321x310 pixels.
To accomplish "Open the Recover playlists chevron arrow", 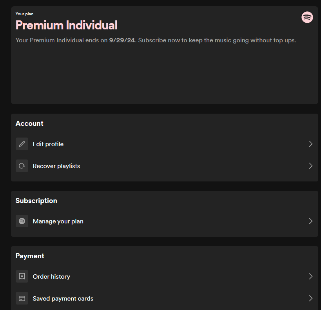I will point(310,166).
